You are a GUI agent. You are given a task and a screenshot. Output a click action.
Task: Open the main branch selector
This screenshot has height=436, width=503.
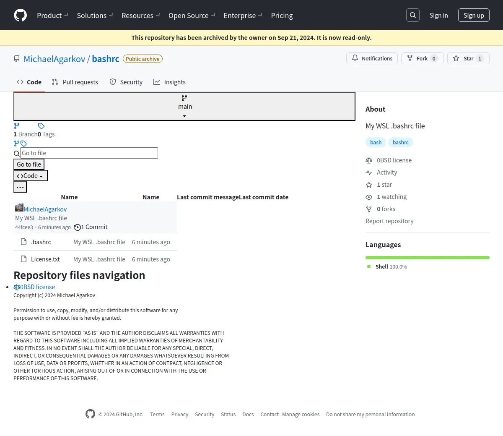coord(184,107)
